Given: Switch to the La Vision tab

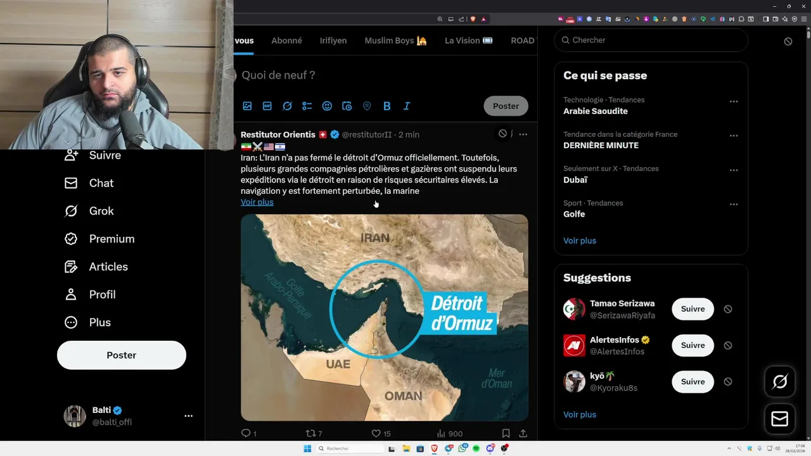Looking at the screenshot, I should [x=469, y=41].
